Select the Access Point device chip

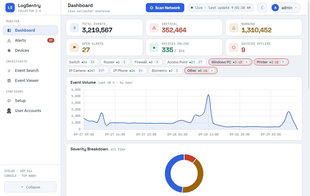[x=186, y=62]
